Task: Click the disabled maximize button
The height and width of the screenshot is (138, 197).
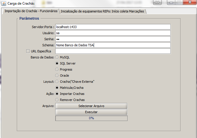Action: (x=179, y=2)
